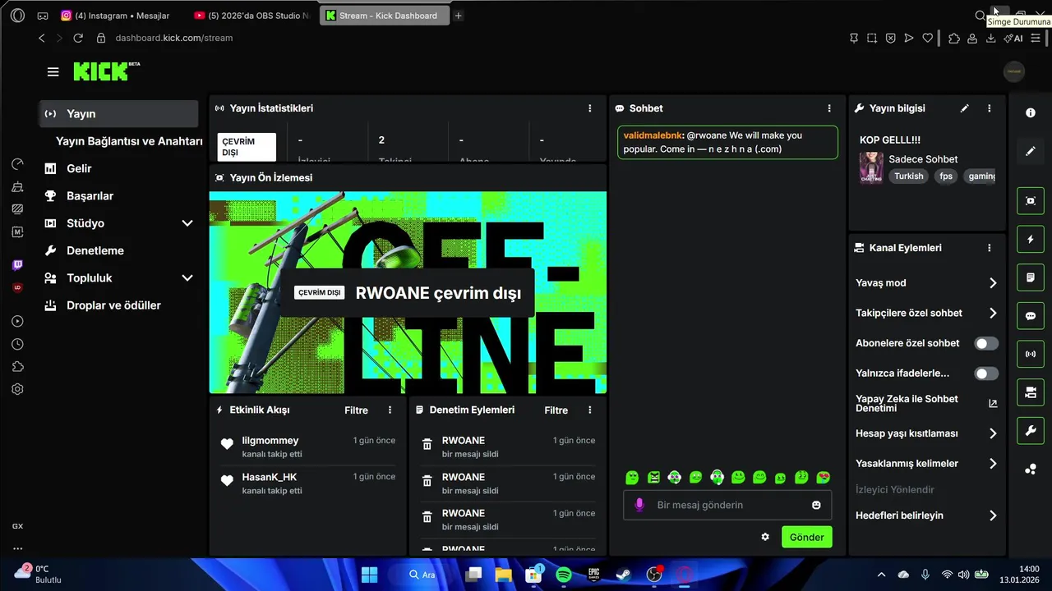Open Yayın bilgisi three-dot menu
The image size is (1052, 591).
[x=990, y=108]
